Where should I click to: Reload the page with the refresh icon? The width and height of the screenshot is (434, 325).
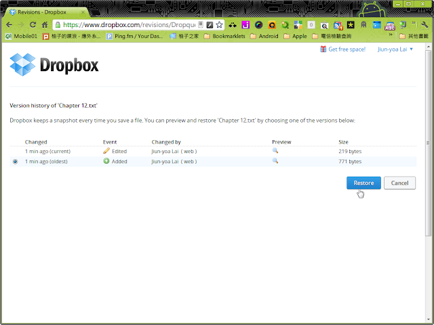click(x=33, y=25)
